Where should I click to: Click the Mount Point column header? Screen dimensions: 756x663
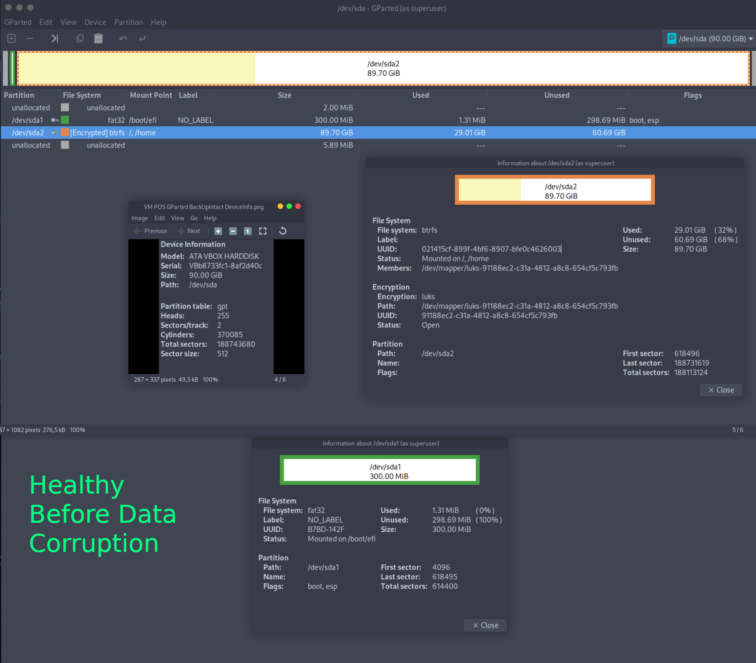[151, 95]
